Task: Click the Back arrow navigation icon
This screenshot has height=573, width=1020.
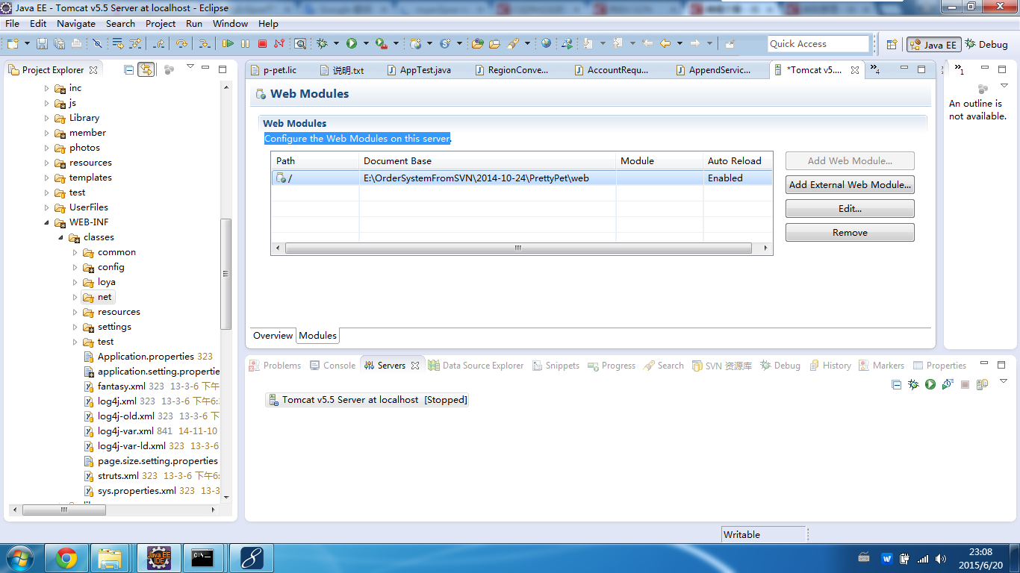Action: (x=665, y=44)
